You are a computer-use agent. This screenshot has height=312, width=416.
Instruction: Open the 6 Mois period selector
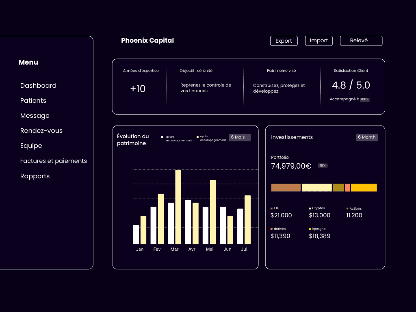click(x=239, y=137)
